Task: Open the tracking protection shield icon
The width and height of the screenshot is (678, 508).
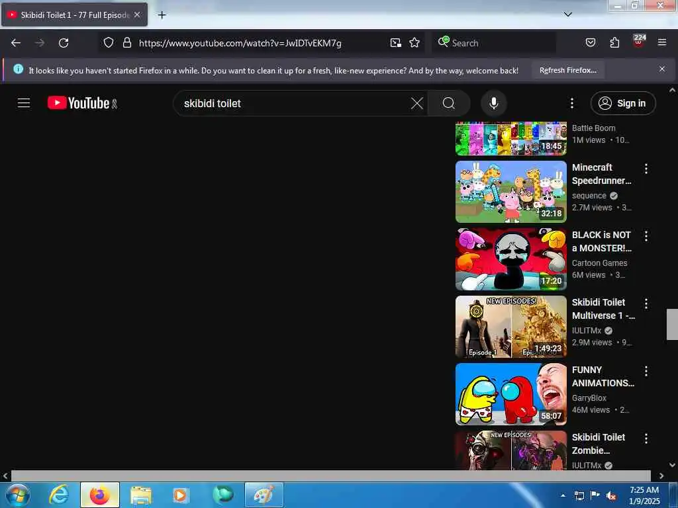Action: (x=109, y=43)
